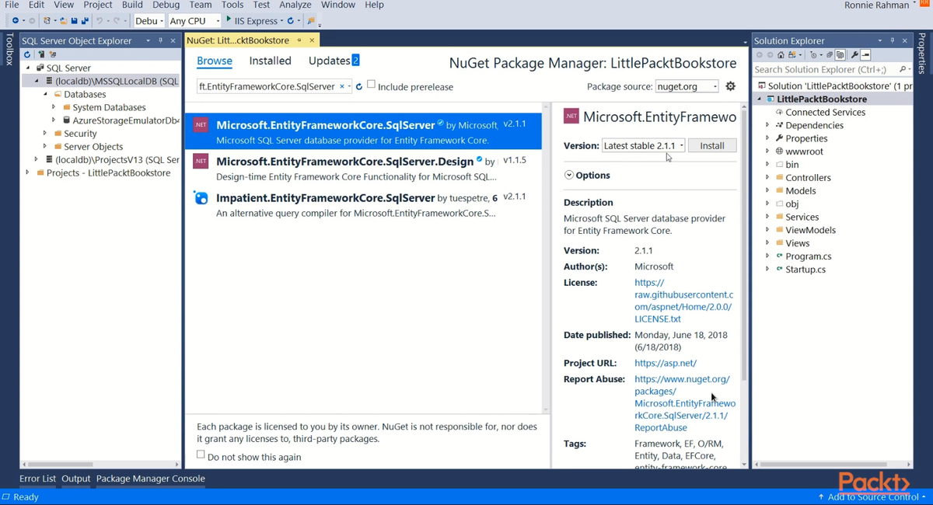
Task: Open the License raw.githubusercontent.com link
Action: coord(684,301)
